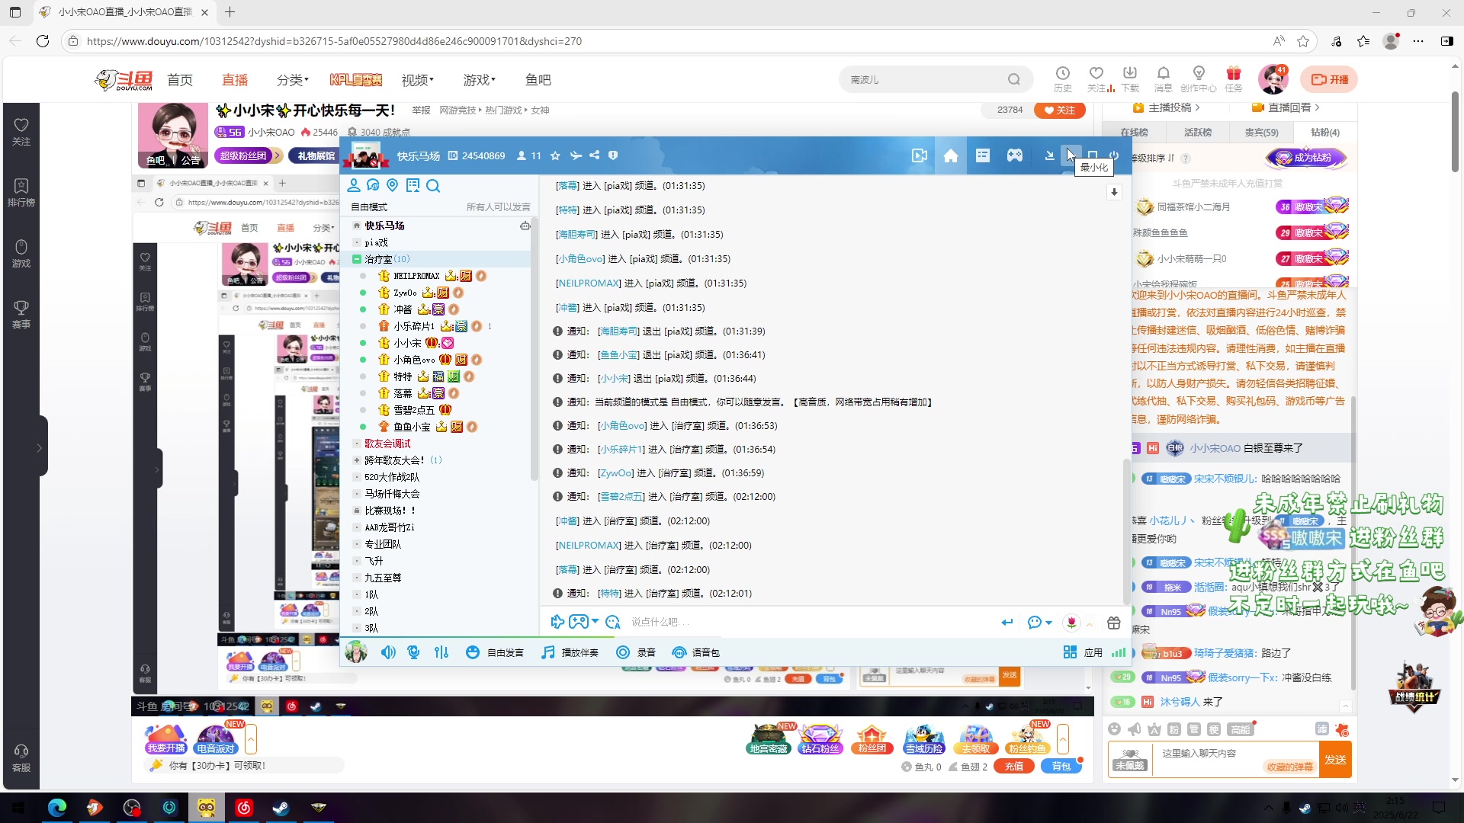Toggle Douyu fan-only danmaku filter 粉
1464x823 pixels.
[x=1174, y=729]
